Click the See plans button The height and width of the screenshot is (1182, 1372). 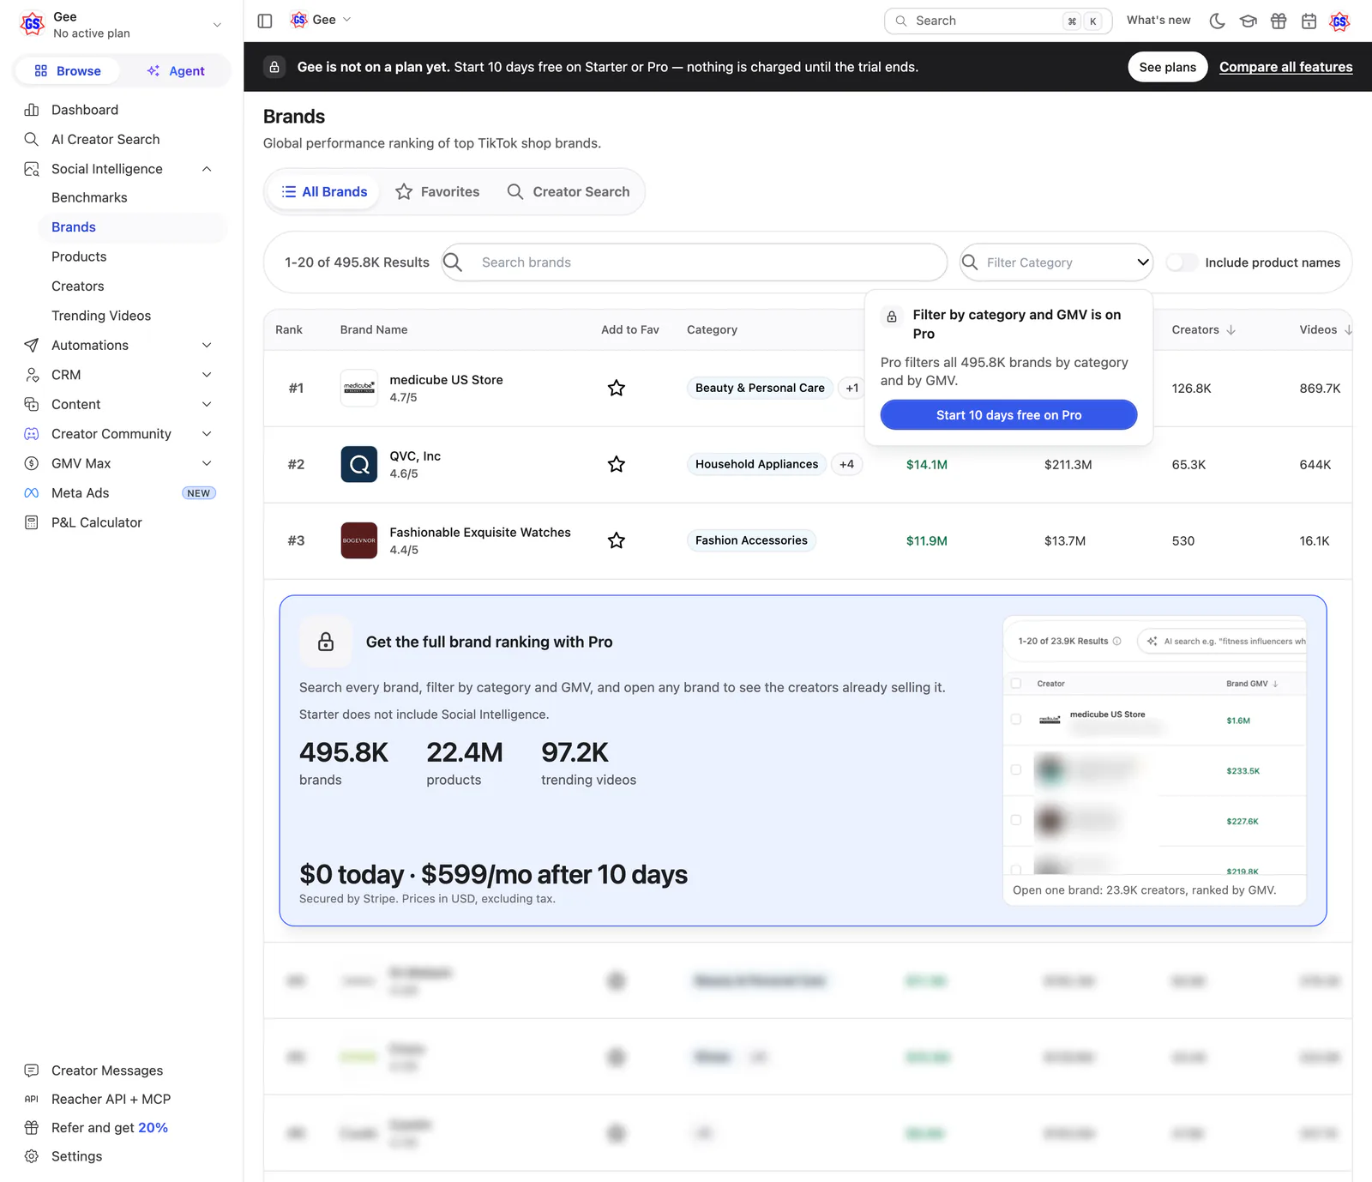coord(1167,67)
